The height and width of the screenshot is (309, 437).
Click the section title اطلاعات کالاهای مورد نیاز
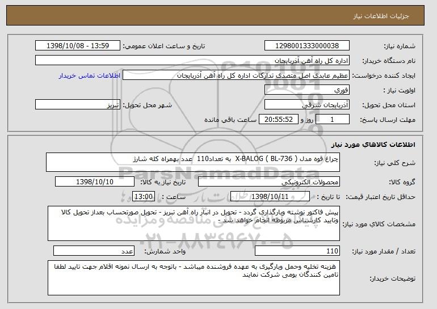pyautogui.click(x=373, y=145)
